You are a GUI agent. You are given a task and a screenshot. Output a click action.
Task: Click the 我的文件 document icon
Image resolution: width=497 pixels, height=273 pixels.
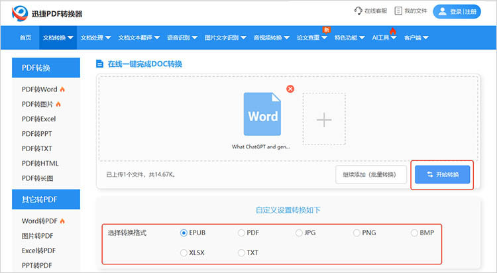[398, 11]
